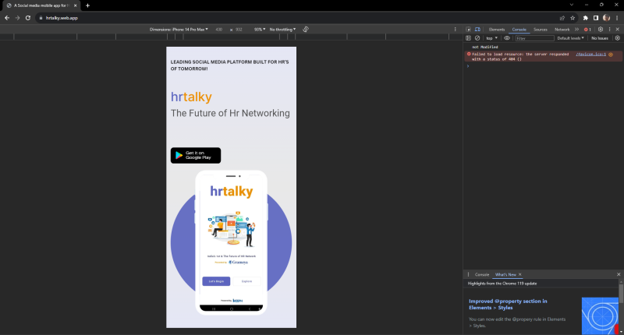Viewport: 624px width, 335px height.
Task: Open the browser side panel icon
Action: click(596, 18)
